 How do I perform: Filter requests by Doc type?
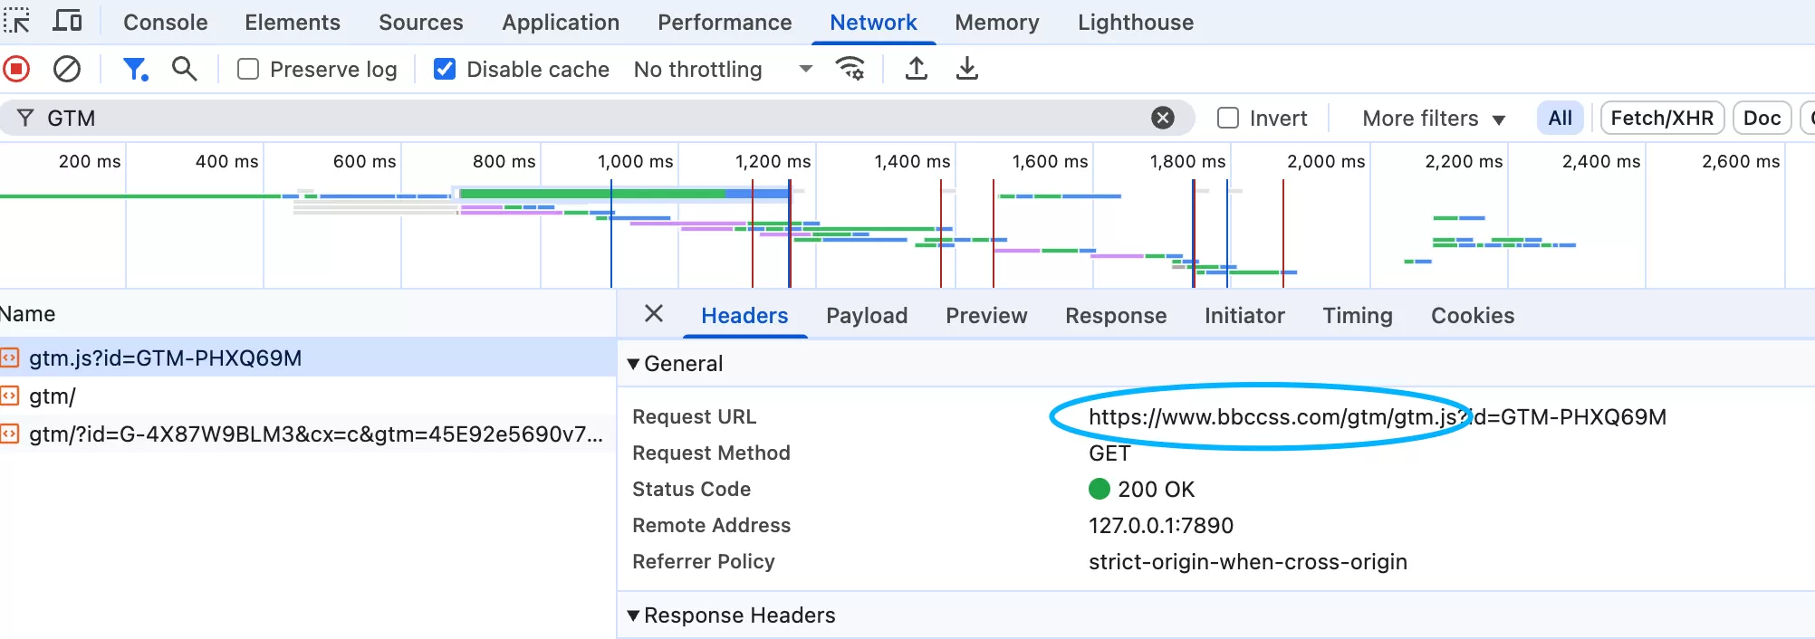pos(1762,118)
